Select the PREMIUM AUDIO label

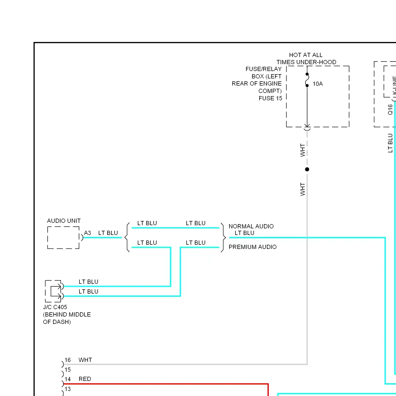(253, 247)
